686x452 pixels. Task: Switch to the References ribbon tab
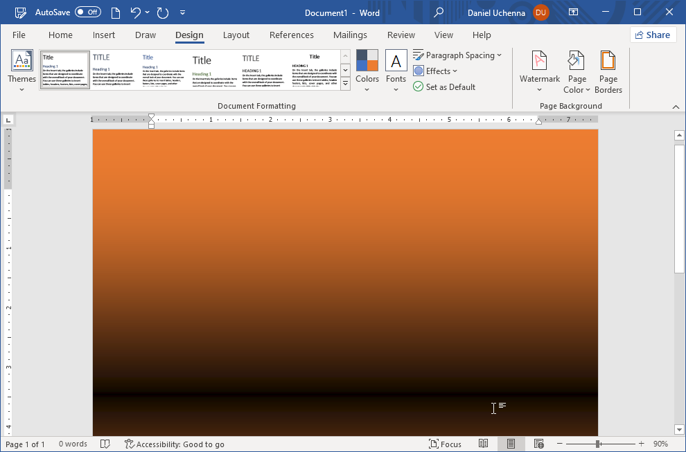(x=291, y=35)
